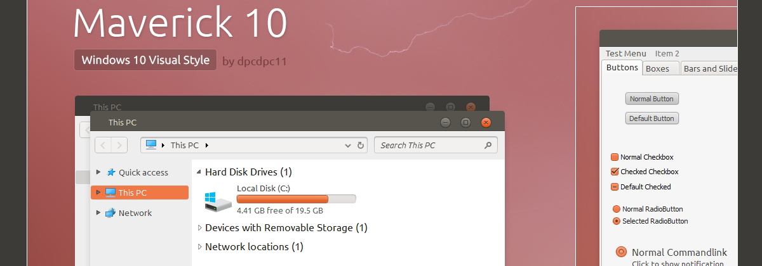This screenshot has width=762, height=266.
Task: Select the Local Disk (C:) drive icon
Action: coord(218,201)
